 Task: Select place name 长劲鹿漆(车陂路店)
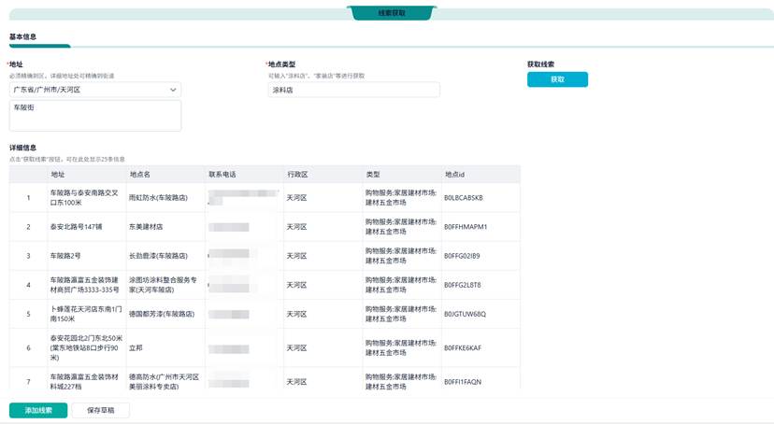click(159, 256)
